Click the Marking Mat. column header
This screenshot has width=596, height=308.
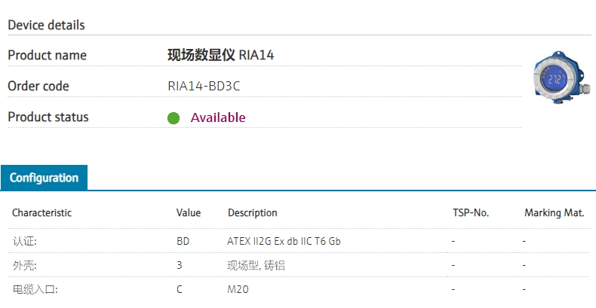554,213
